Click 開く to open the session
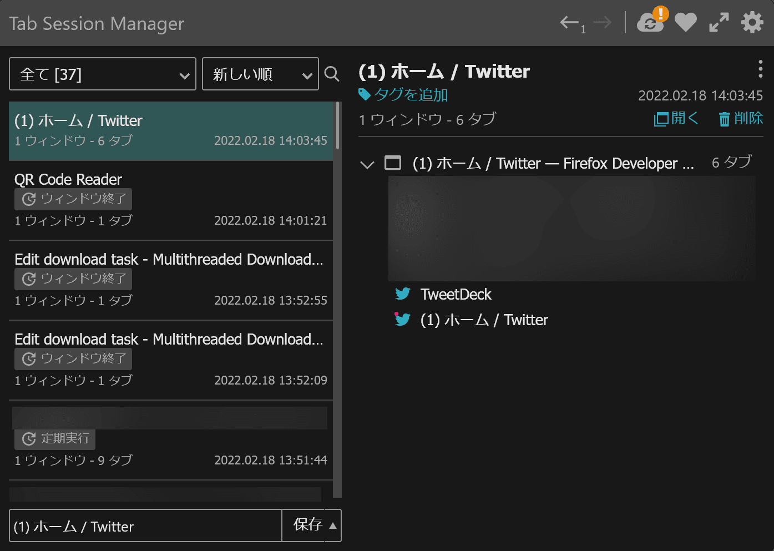Viewport: 774px width, 551px height. [677, 118]
